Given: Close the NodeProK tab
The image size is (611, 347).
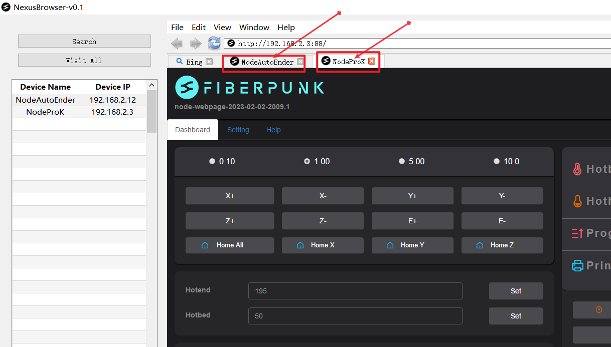Looking at the screenshot, I should click(x=372, y=61).
